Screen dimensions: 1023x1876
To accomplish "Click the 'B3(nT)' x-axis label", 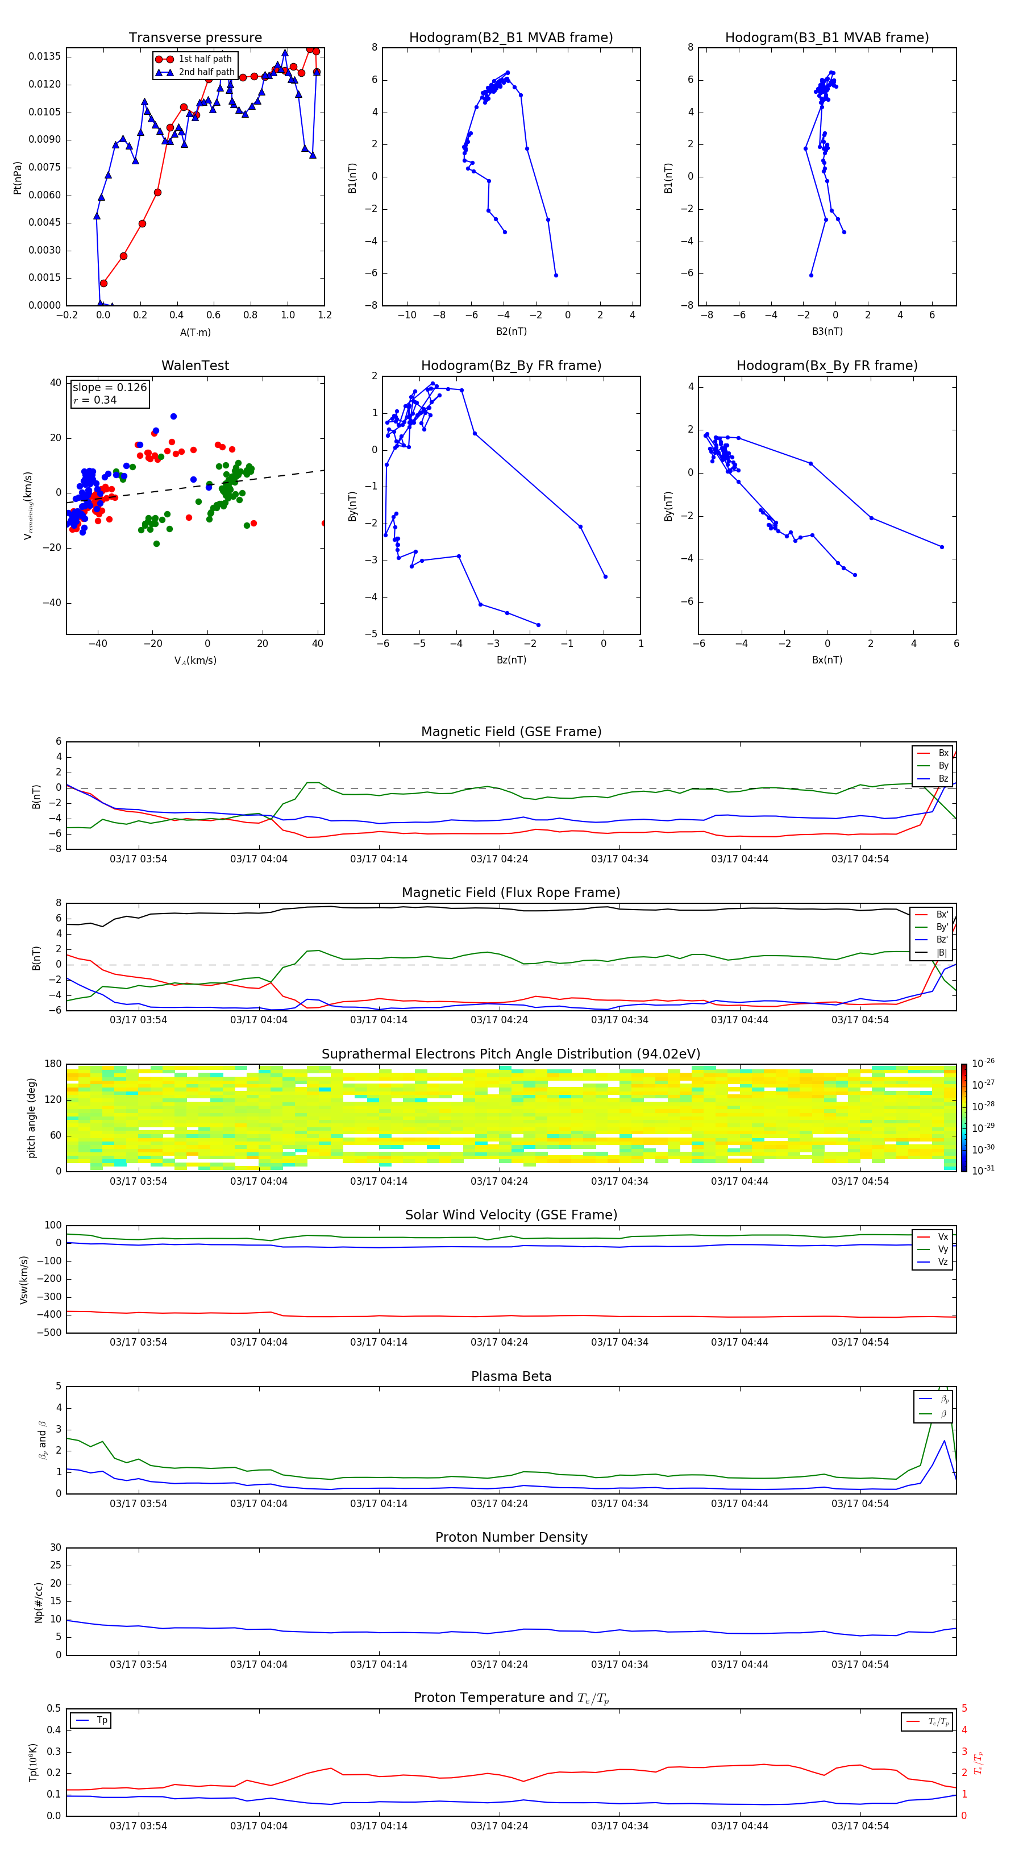I will point(827,331).
